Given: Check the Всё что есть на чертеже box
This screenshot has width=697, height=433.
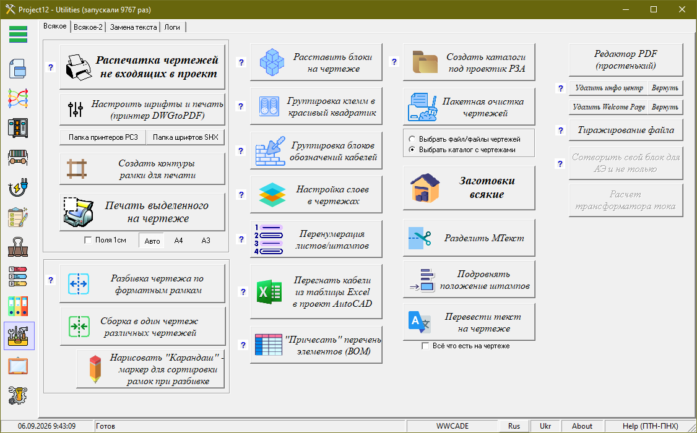Looking at the screenshot, I should 425,346.
